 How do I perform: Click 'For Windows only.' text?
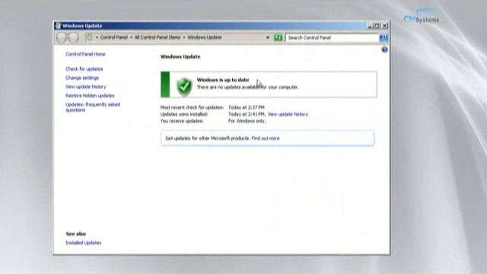point(247,121)
